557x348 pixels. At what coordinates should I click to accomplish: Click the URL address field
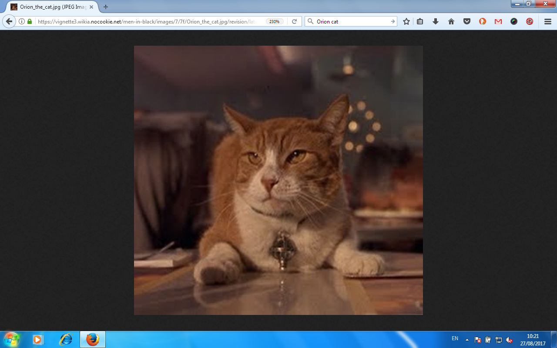coord(148,21)
